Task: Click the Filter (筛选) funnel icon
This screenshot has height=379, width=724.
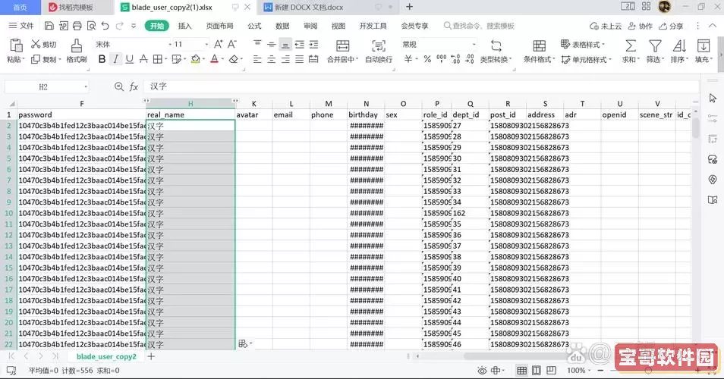Action: click(x=654, y=45)
